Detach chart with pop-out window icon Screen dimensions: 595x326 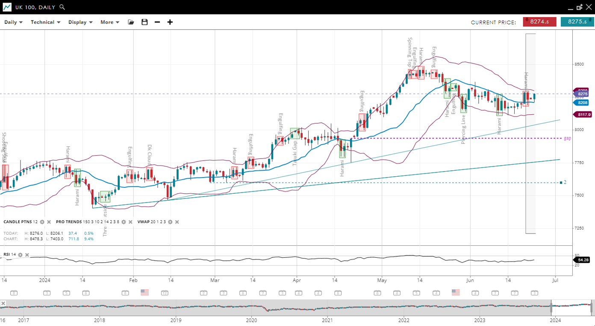point(580,7)
